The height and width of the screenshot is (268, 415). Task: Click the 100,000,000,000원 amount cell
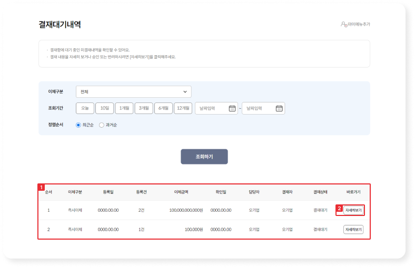tap(186, 210)
